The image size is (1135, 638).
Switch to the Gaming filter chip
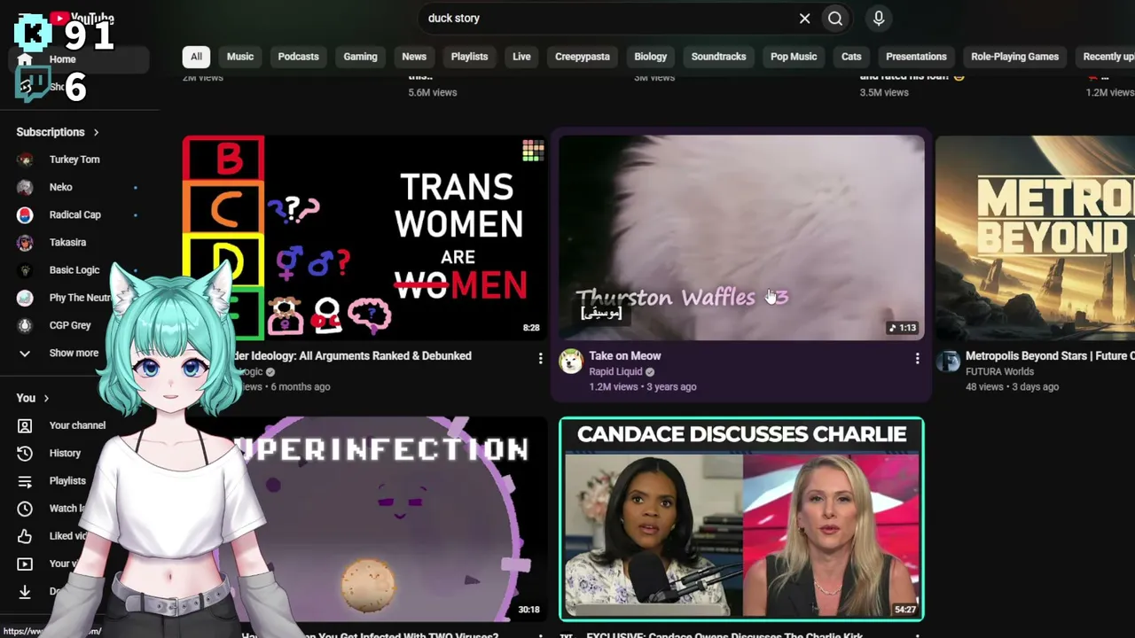click(360, 57)
